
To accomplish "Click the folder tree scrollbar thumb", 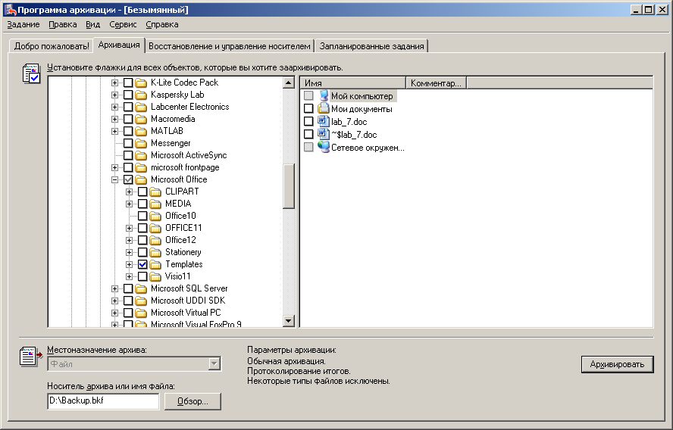I will pos(289,186).
